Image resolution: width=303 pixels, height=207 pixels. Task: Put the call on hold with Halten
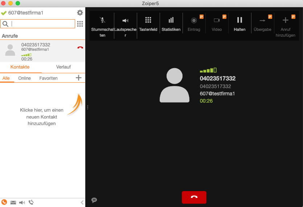[x=239, y=24]
